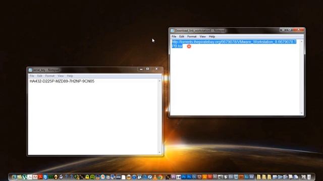Open red Adobe Acrobat dock icon
The height and width of the screenshot is (181, 323).
(x=40, y=176)
